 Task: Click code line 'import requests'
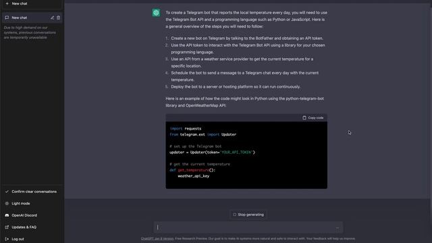click(186, 129)
